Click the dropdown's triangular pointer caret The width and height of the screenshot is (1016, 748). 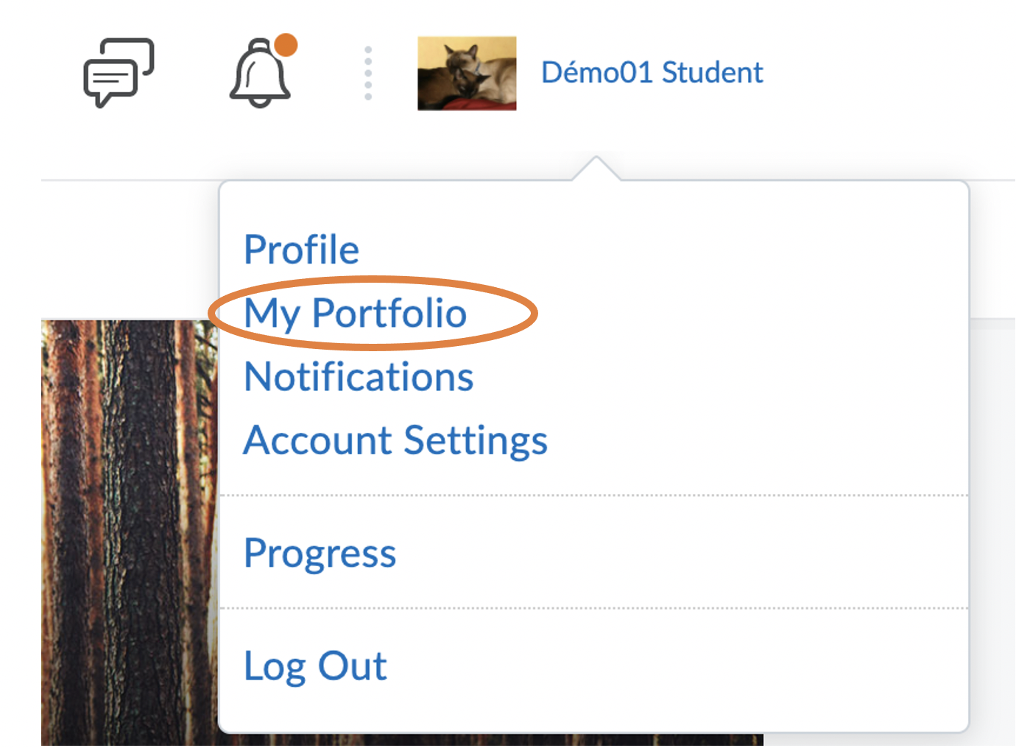click(x=596, y=169)
